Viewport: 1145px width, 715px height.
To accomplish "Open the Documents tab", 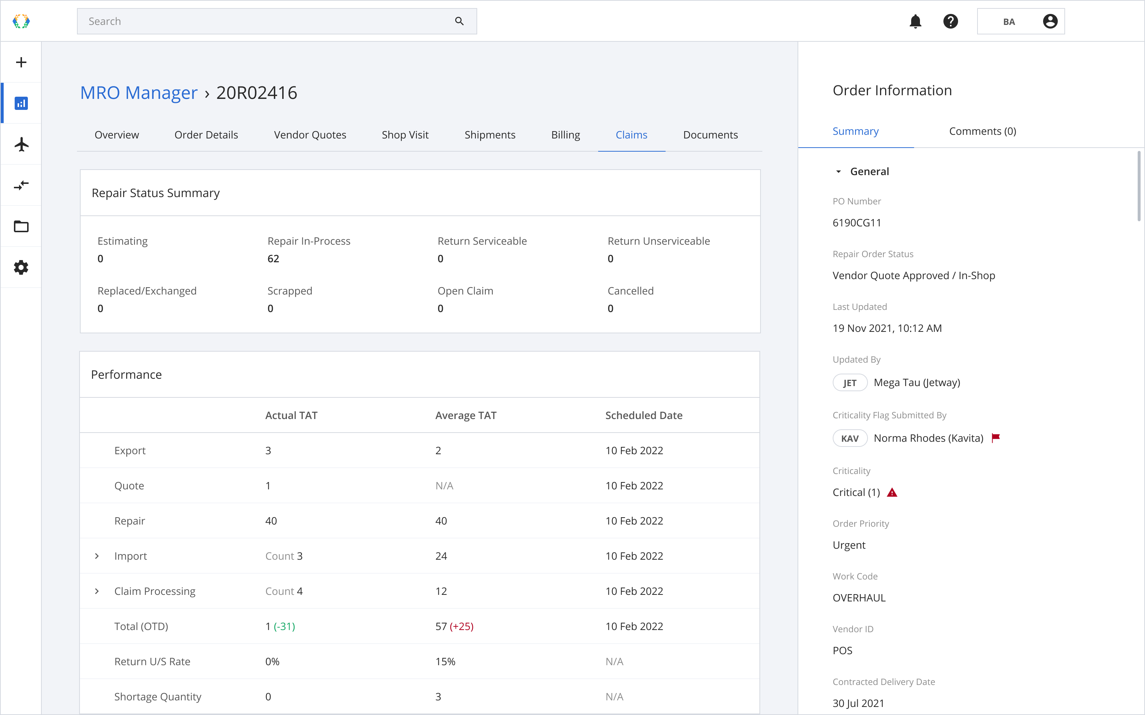I will coord(710,135).
